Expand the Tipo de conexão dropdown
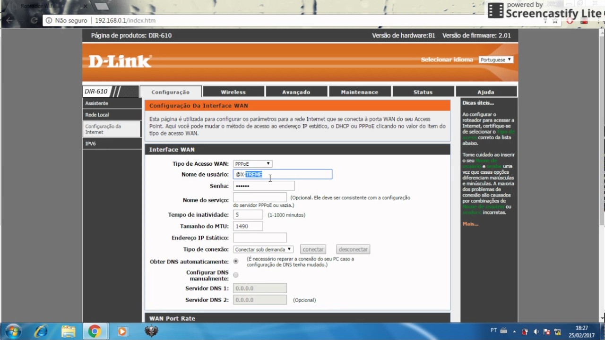Screen dimensions: 605x340 pyautogui.click(x=263, y=249)
